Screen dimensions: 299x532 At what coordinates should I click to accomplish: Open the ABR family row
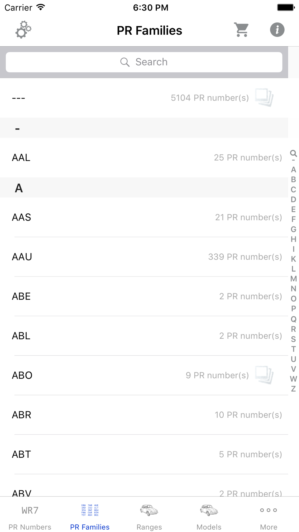pos(144,415)
